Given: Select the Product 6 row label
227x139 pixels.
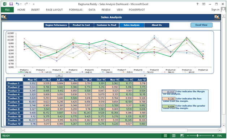Looking at the screenshot, I should [14, 102].
